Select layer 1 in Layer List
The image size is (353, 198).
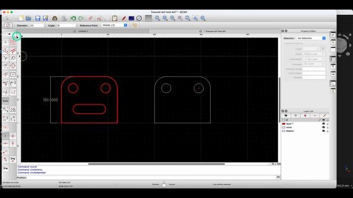(305, 124)
